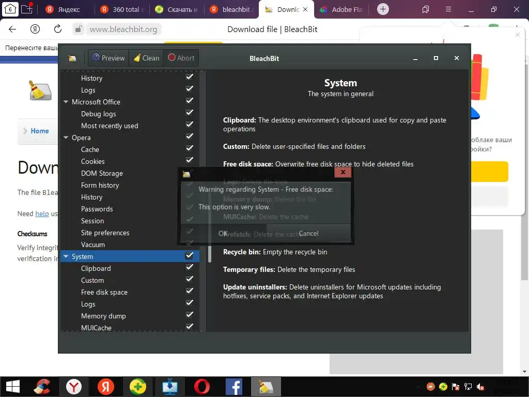Open the Windows Start menu

[x=12, y=387]
